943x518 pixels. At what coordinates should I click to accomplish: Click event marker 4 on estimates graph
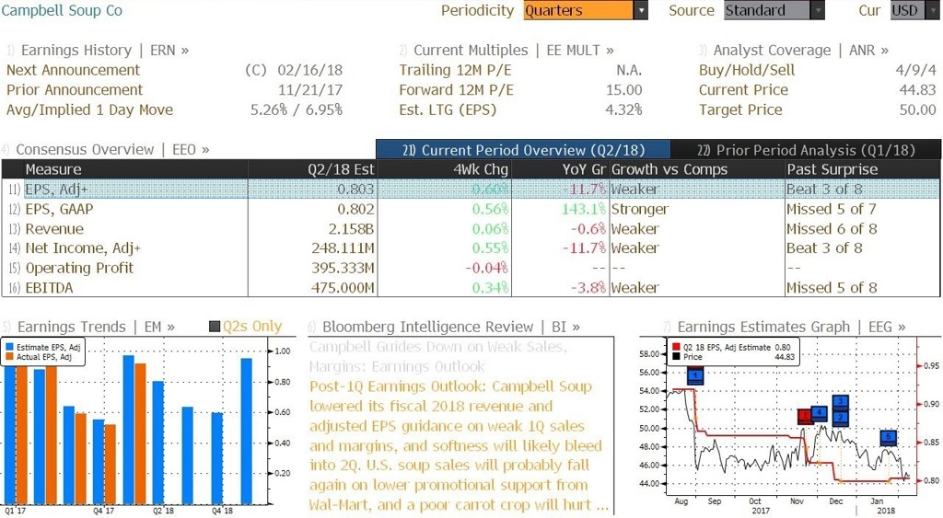(x=819, y=413)
